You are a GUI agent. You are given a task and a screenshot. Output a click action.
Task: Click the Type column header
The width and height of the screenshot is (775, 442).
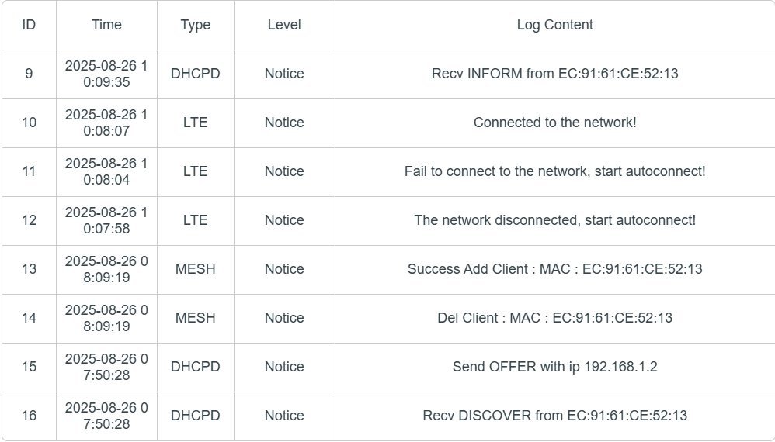(x=196, y=25)
